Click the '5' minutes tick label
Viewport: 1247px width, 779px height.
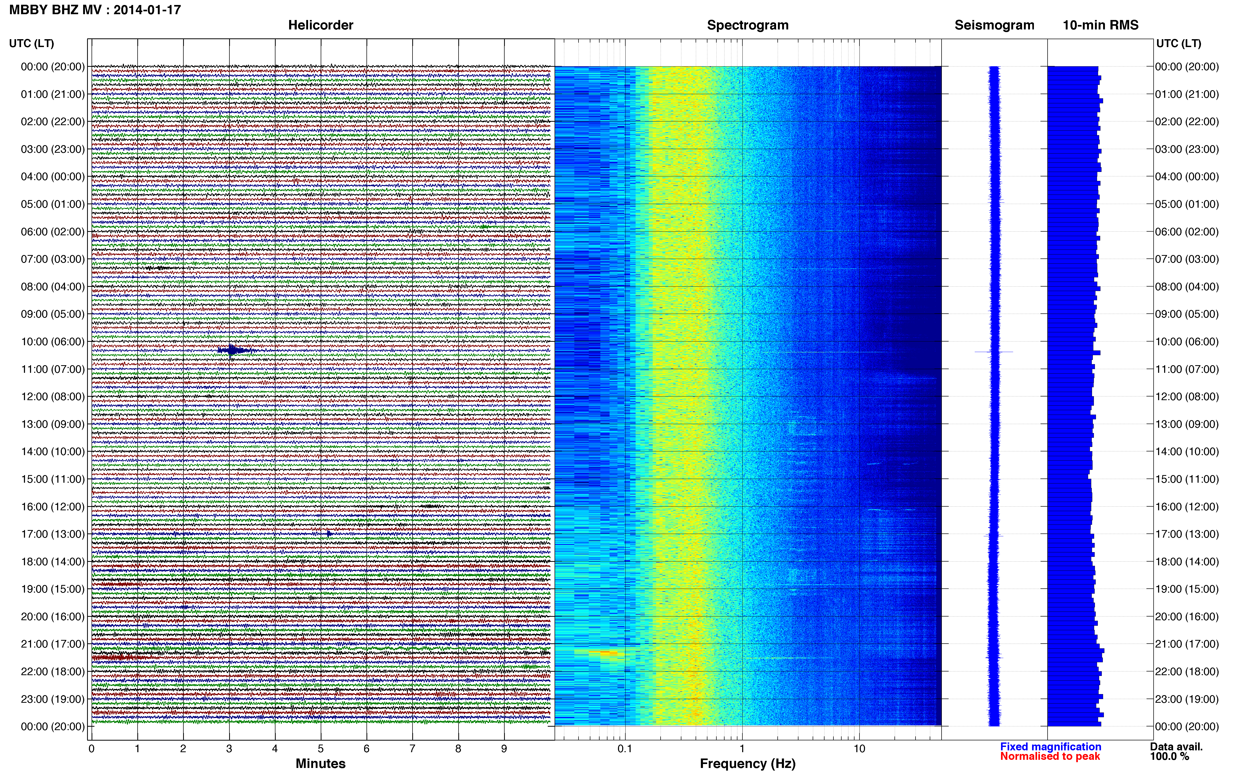pos(321,749)
